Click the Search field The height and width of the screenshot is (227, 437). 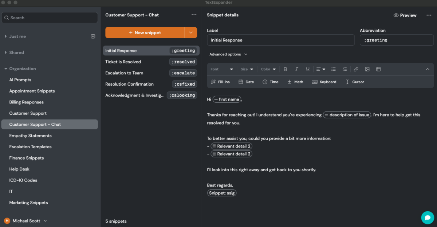pyautogui.click(x=50, y=18)
